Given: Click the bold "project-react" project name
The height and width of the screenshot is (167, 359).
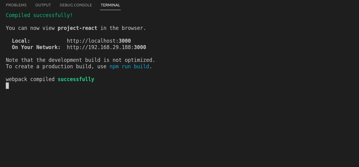Looking at the screenshot, I should point(77,28).
